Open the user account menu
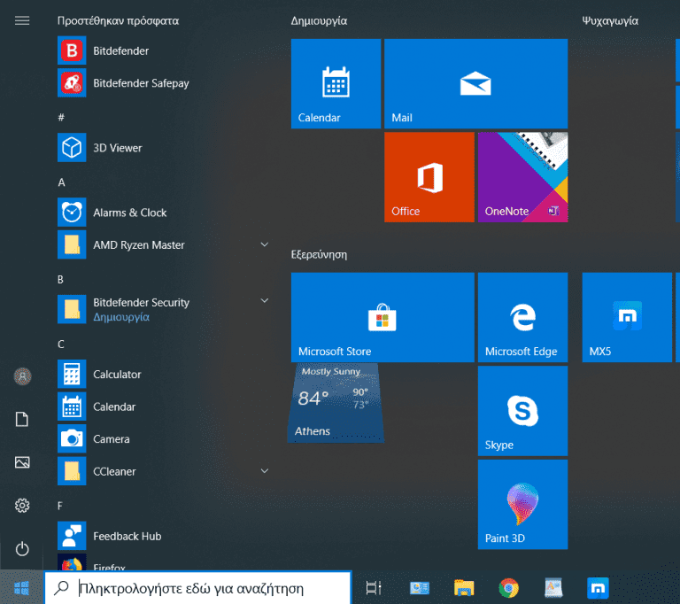 pyautogui.click(x=22, y=376)
